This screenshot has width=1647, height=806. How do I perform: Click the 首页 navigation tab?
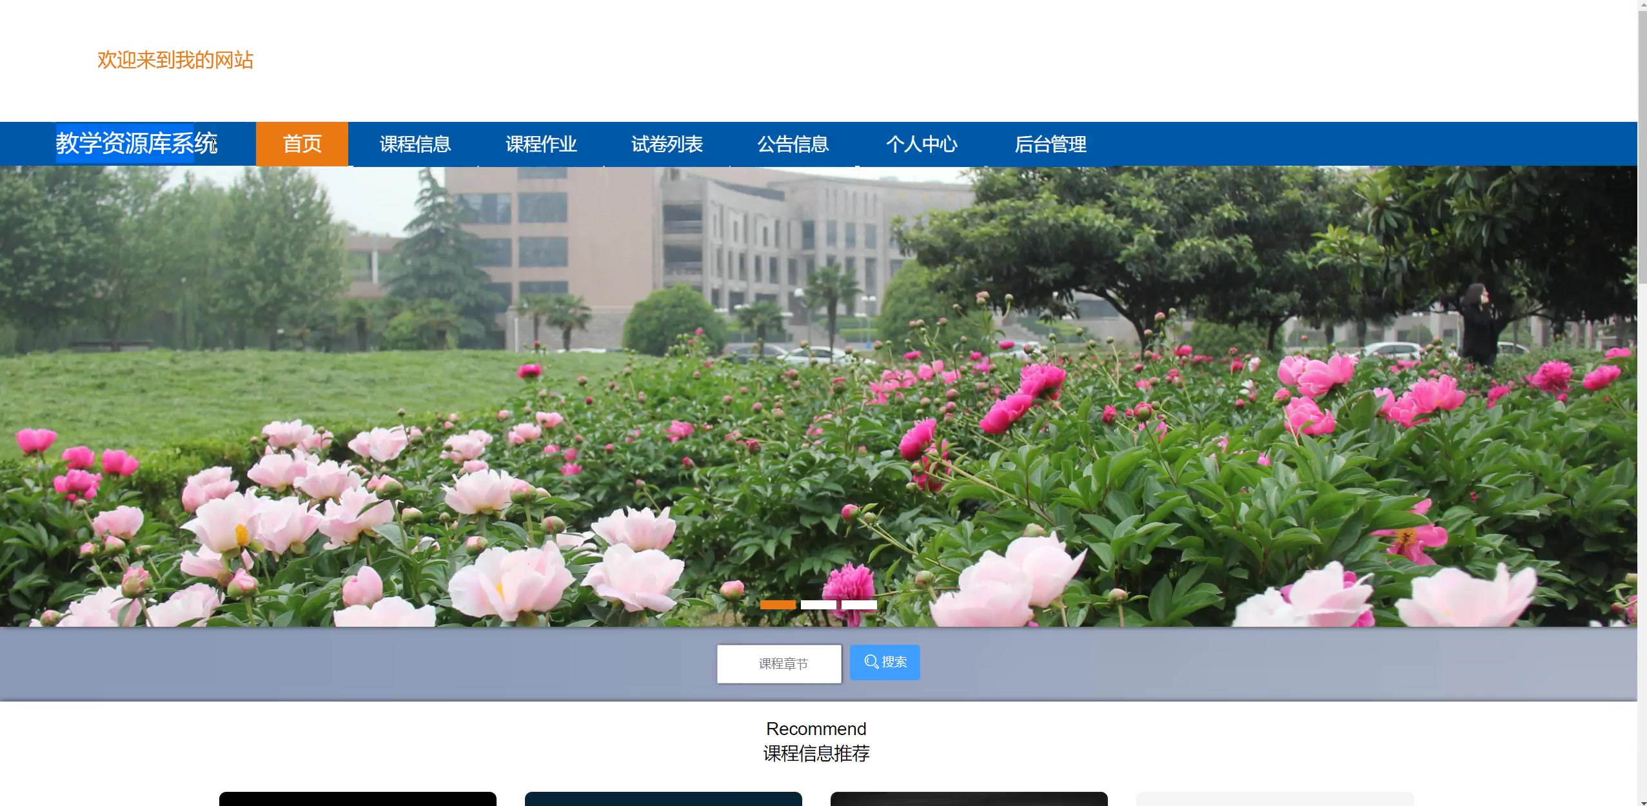[302, 144]
